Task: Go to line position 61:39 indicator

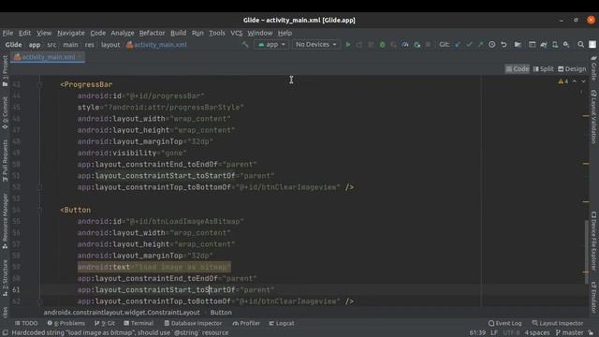Action: (477, 333)
